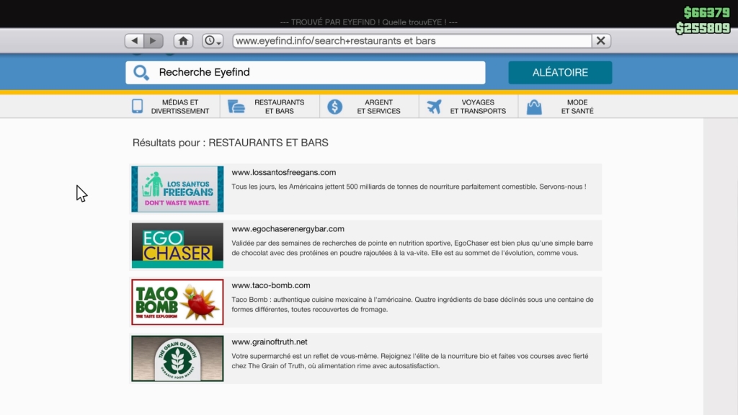The width and height of the screenshot is (738, 415).
Task: Click the Recherche Eyefind search field
Action: 306,73
